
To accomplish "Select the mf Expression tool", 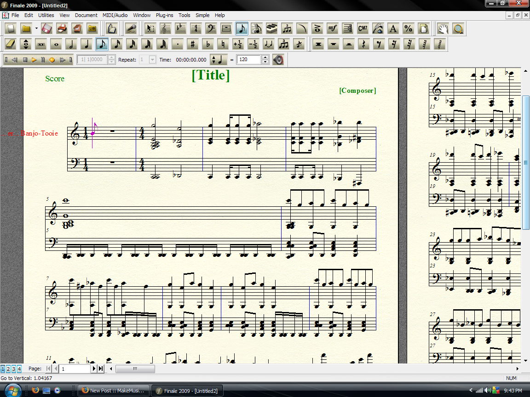I will coord(332,28).
